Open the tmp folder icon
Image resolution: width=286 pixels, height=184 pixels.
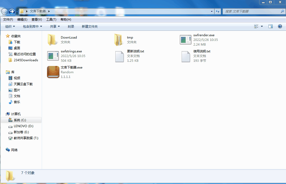(119, 40)
